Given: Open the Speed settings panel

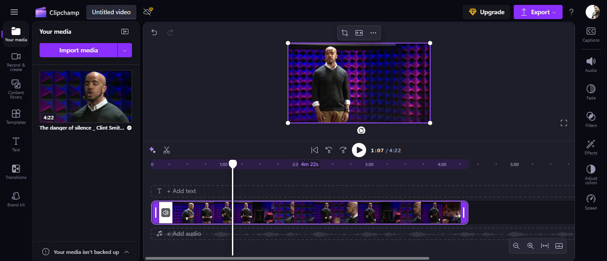Looking at the screenshot, I should tap(591, 202).
